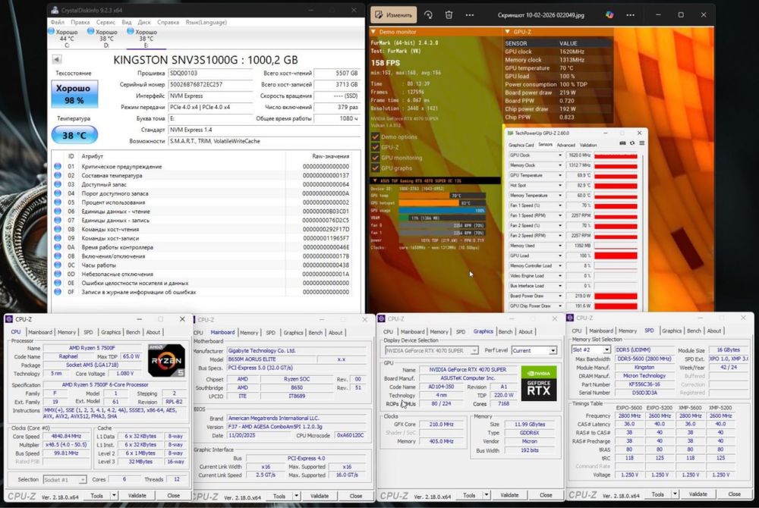Select drive D: status indicator in CrystalDiskInfo
Image resolution: width=759 pixels, height=508 pixels.
coord(103,38)
